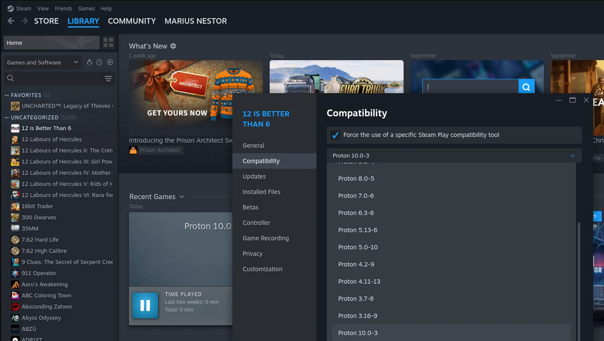This screenshot has width=604, height=341.
Task: Click the ready to play filter icon
Action: 110,62
